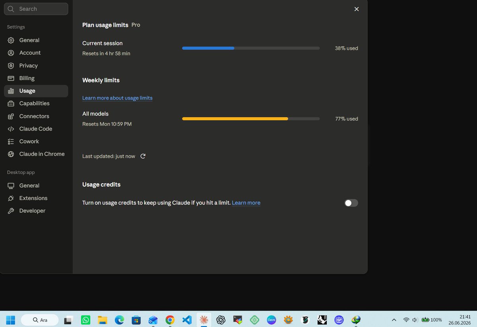Click Learn more link beside usage credits
Screen dimensions: 477x327
(x=246, y=203)
